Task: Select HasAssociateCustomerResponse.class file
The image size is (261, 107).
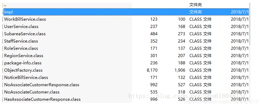Action: [42, 100]
